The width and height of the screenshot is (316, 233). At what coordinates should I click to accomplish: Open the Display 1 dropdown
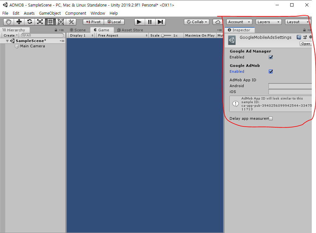click(82, 35)
